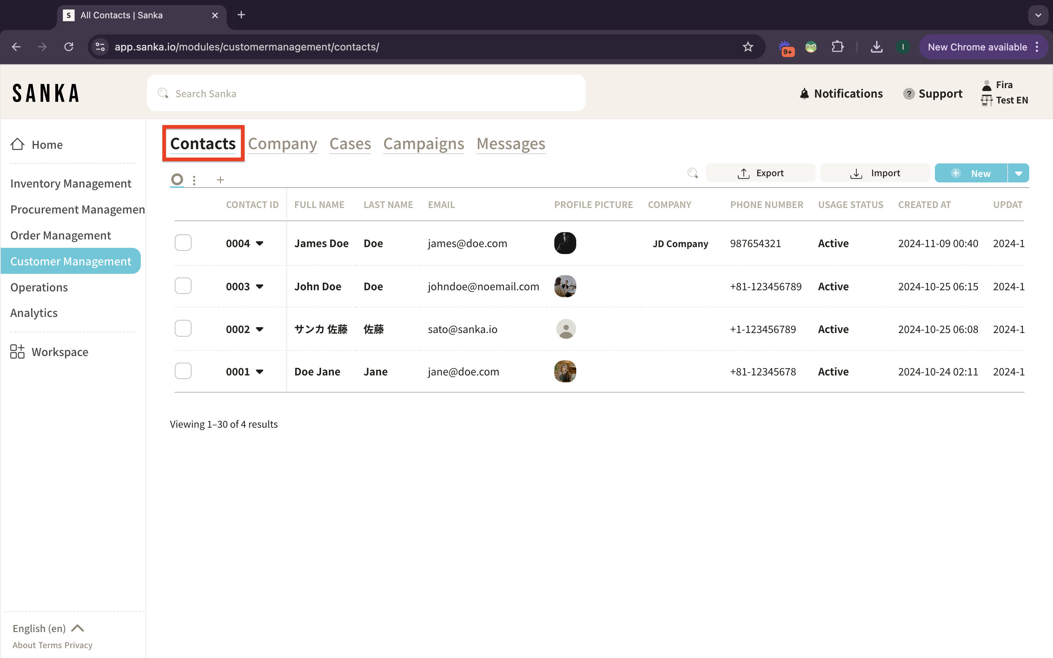Open Operations in the sidebar

39,287
